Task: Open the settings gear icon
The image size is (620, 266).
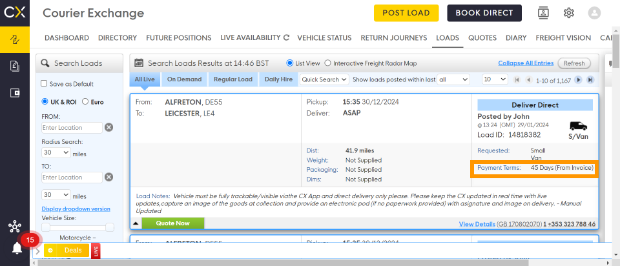Action: (x=569, y=13)
